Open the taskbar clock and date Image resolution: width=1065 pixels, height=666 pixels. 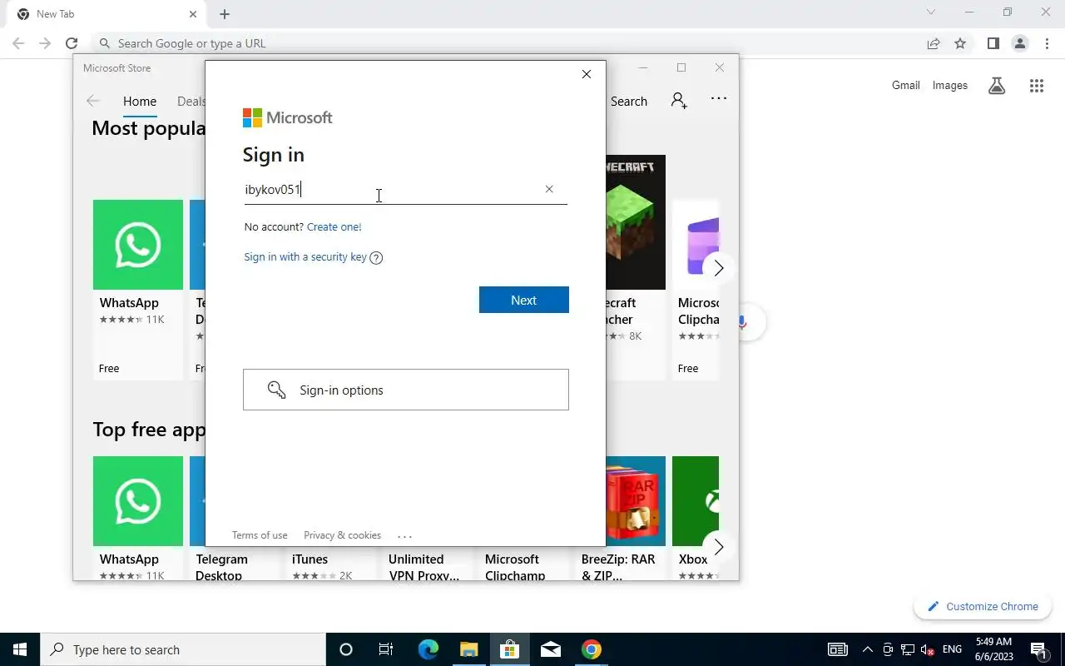tap(993, 649)
